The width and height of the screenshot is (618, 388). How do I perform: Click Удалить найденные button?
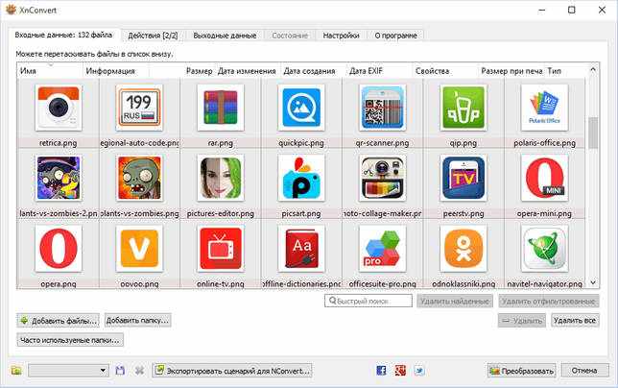tap(455, 301)
